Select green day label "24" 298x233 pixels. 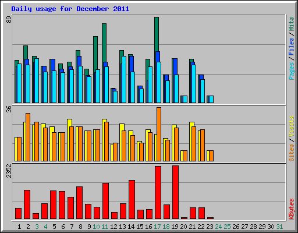[218, 227]
